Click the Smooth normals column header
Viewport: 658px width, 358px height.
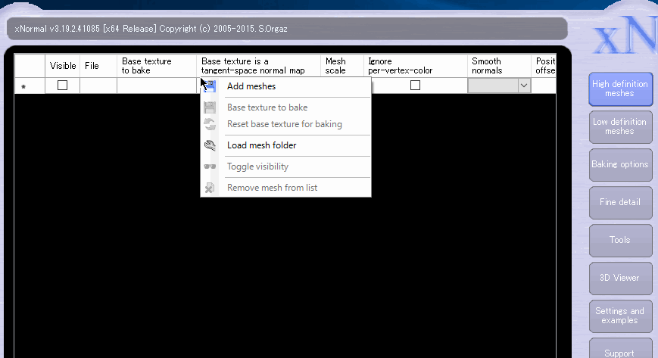(x=499, y=66)
